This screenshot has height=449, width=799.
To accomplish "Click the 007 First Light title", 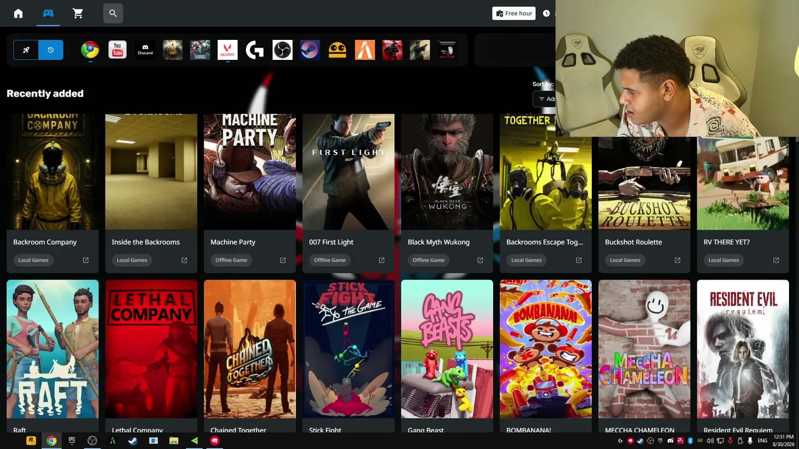I will [331, 242].
